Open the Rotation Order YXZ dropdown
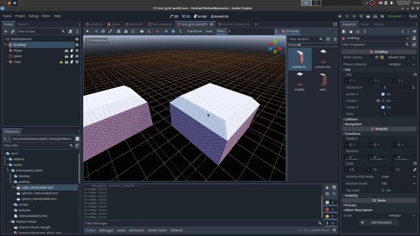The height and width of the screenshot is (236, 420). [x=398, y=184]
